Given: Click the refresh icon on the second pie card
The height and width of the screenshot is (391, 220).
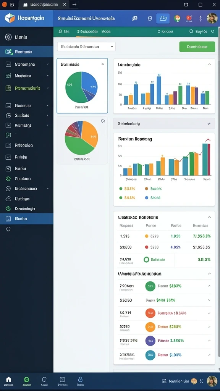Looking at the screenshot, I should point(103,121).
